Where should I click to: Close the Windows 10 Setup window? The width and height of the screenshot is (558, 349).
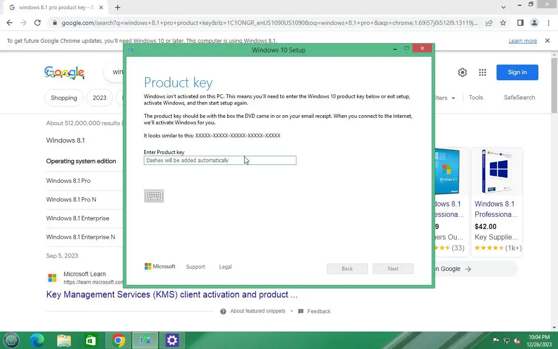tap(422, 48)
